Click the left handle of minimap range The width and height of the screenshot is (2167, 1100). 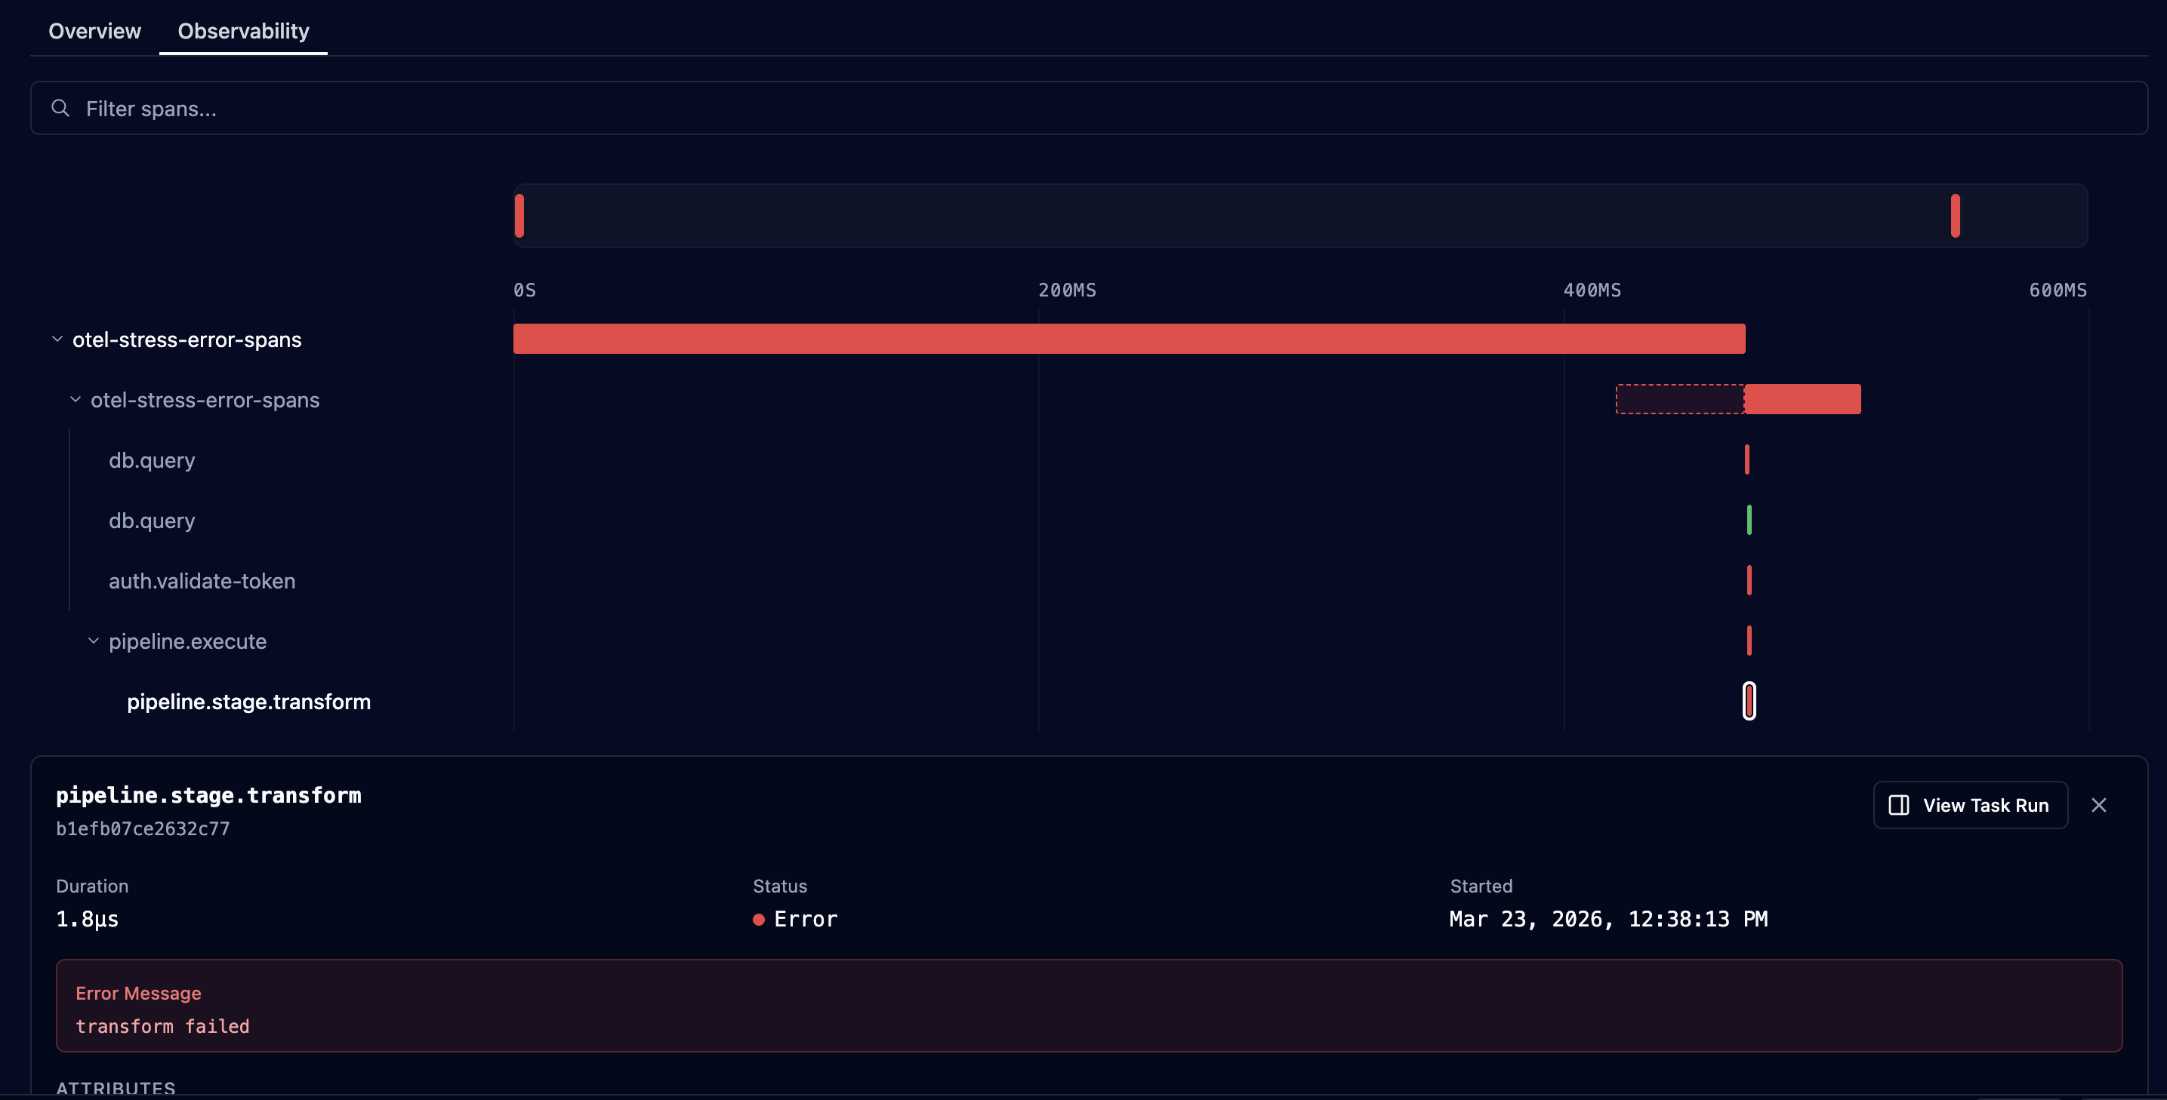519,216
